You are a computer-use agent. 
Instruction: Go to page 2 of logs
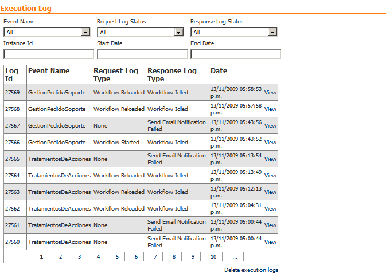click(60, 257)
